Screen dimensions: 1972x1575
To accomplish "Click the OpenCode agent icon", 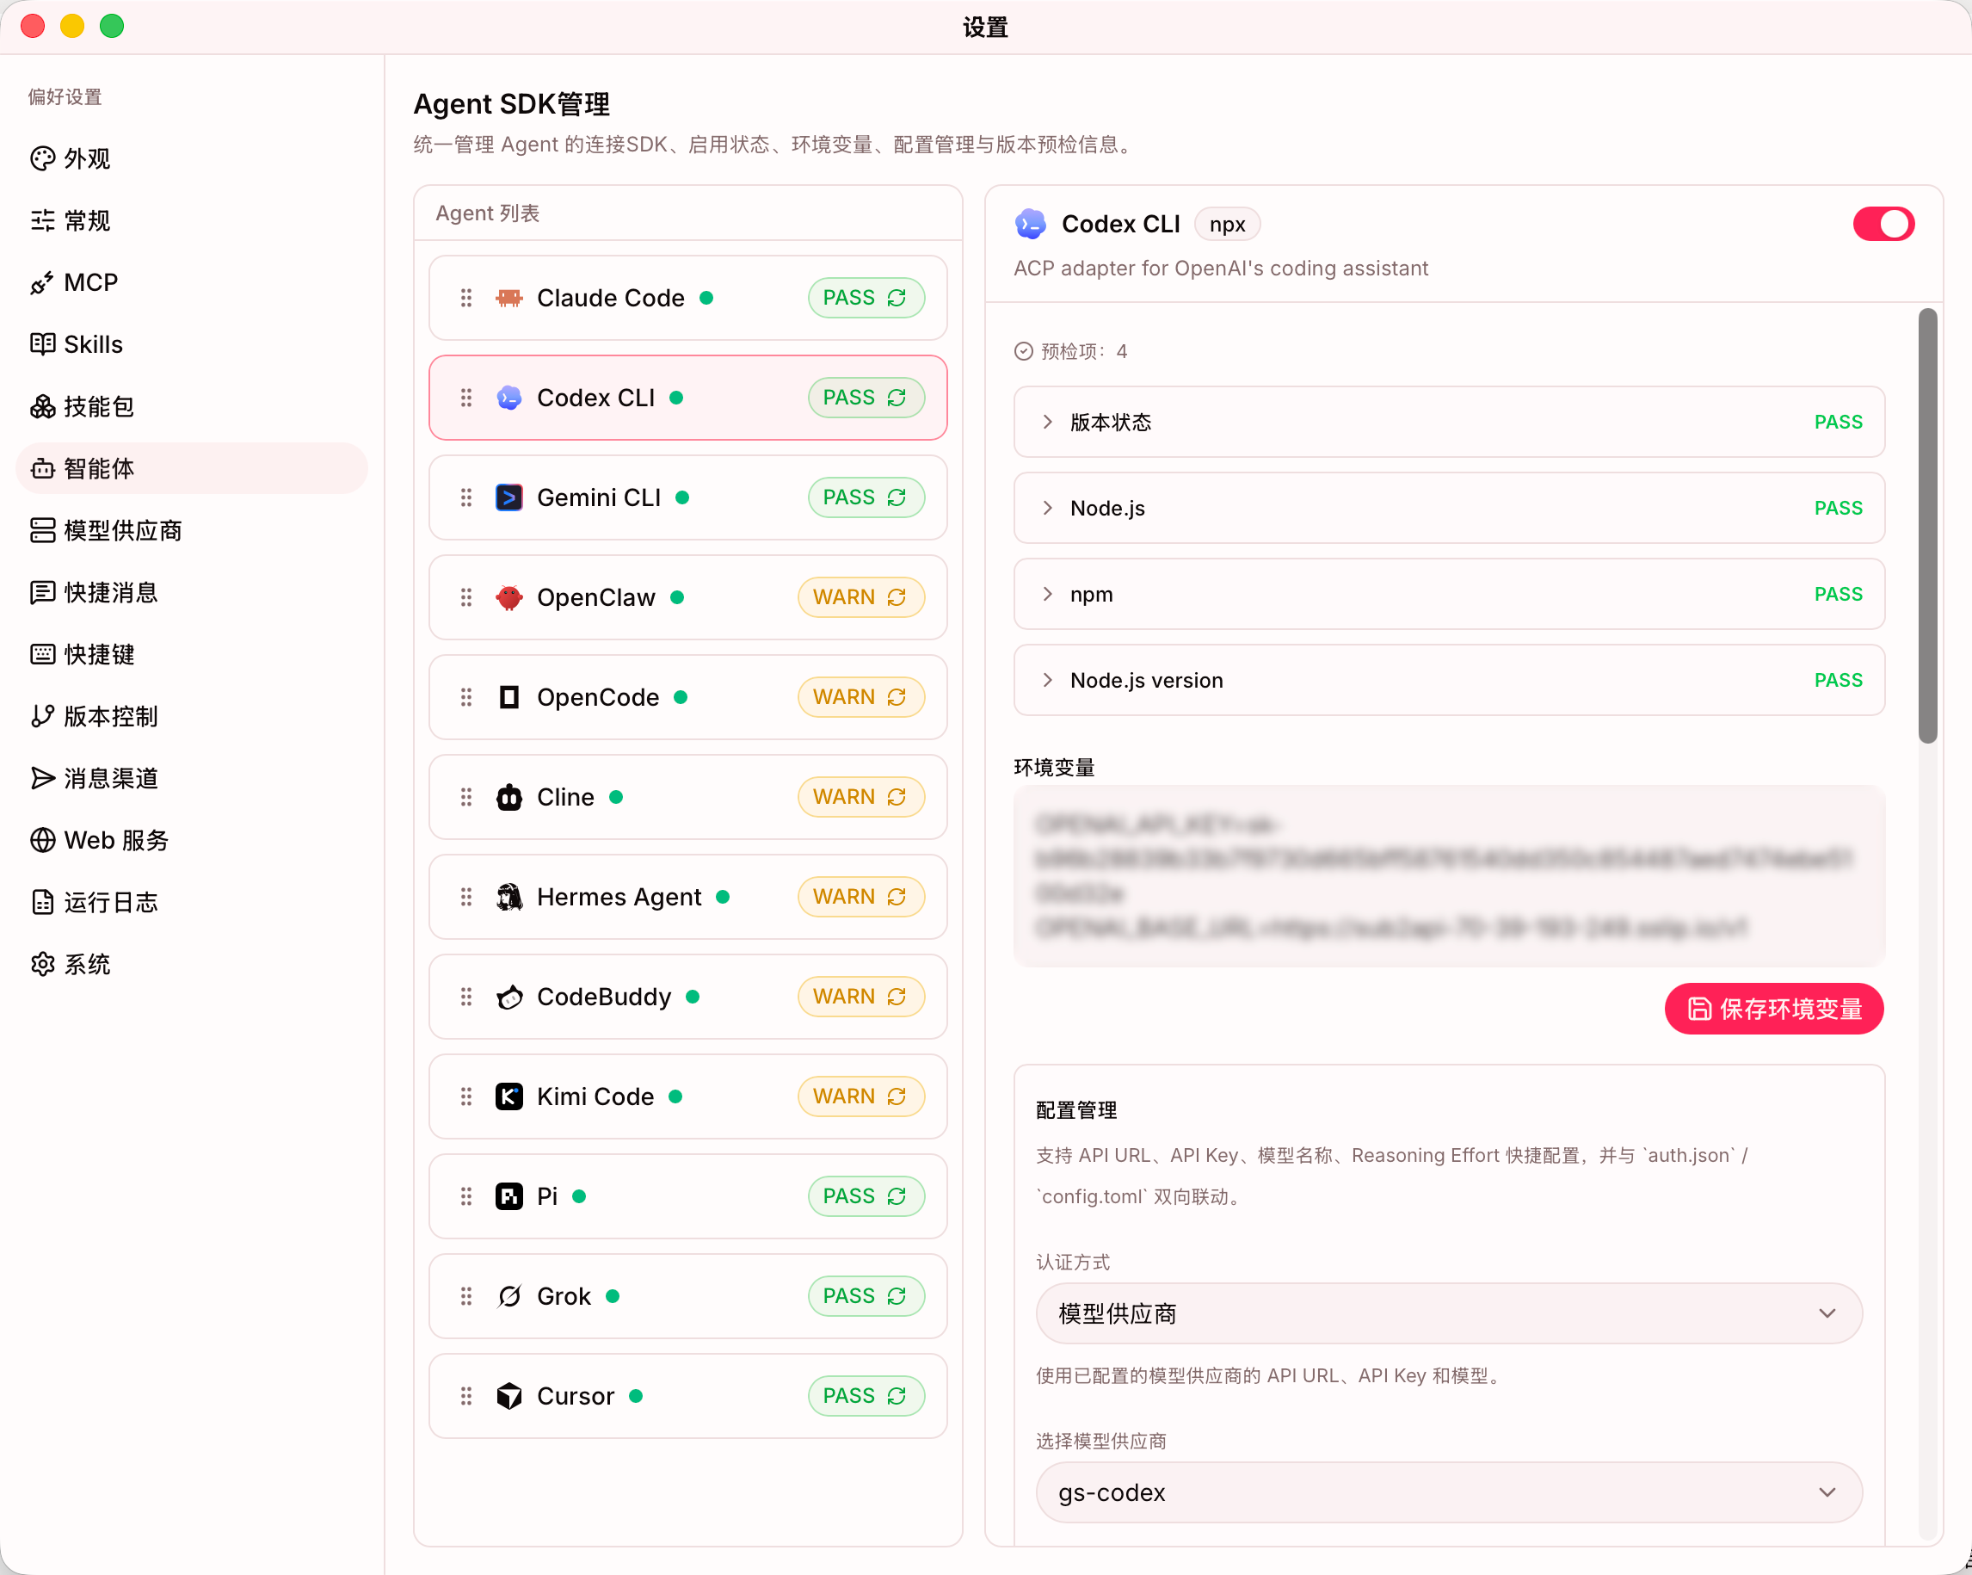I will click(x=509, y=696).
